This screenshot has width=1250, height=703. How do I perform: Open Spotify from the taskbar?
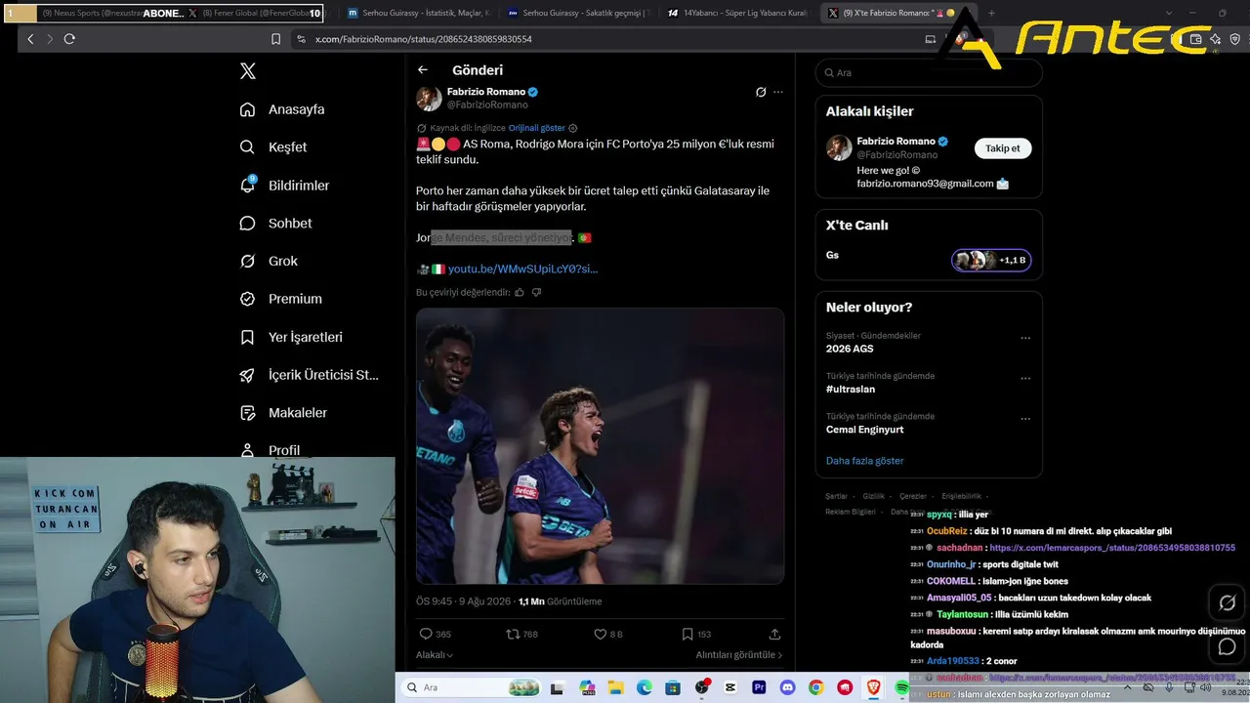(x=902, y=687)
